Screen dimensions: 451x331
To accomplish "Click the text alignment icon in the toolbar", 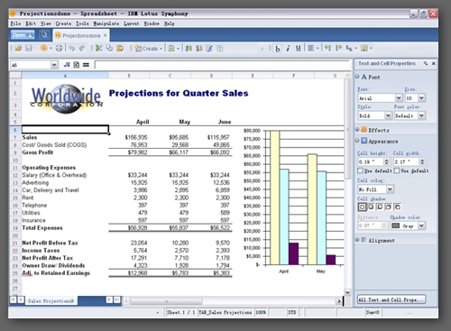I will tap(311, 48).
